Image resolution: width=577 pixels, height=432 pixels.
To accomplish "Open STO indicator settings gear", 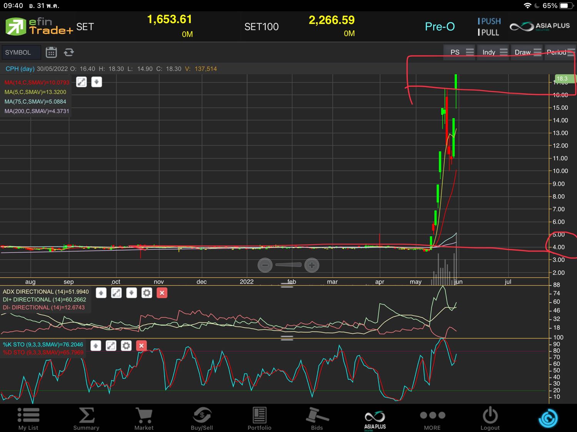I will pyautogui.click(x=126, y=346).
